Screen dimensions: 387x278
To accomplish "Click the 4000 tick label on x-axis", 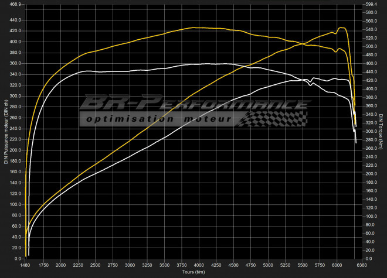I will (x=199, y=265).
